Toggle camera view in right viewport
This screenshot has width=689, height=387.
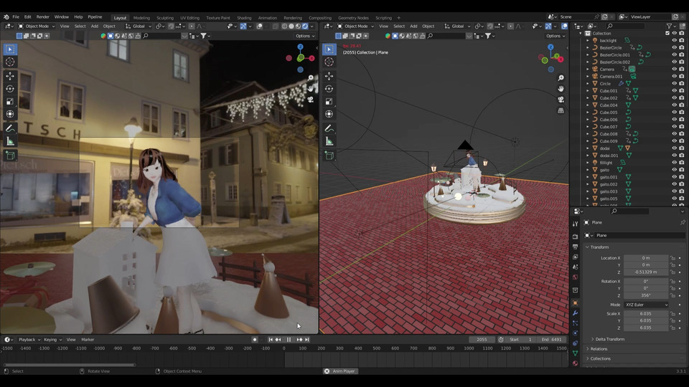[x=561, y=100]
